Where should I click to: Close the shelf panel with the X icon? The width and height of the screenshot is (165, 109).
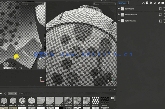pyautogui.click(x=114, y=90)
